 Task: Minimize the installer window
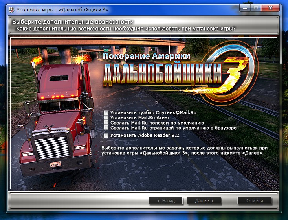[x=246, y=7]
